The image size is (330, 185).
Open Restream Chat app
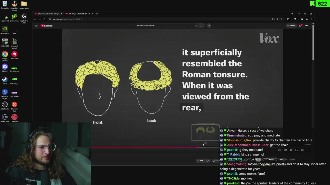(x=14, y=107)
